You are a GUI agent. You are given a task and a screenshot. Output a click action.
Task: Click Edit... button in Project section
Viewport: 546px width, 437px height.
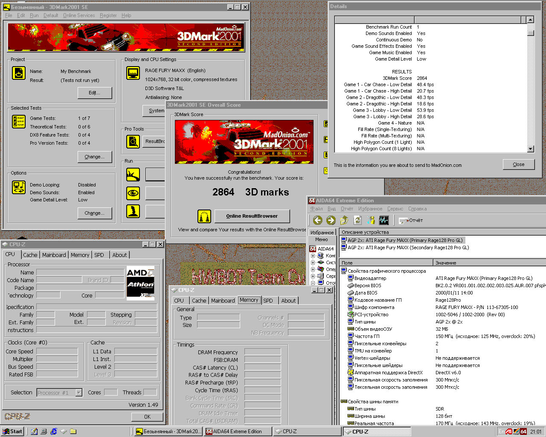(x=95, y=93)
